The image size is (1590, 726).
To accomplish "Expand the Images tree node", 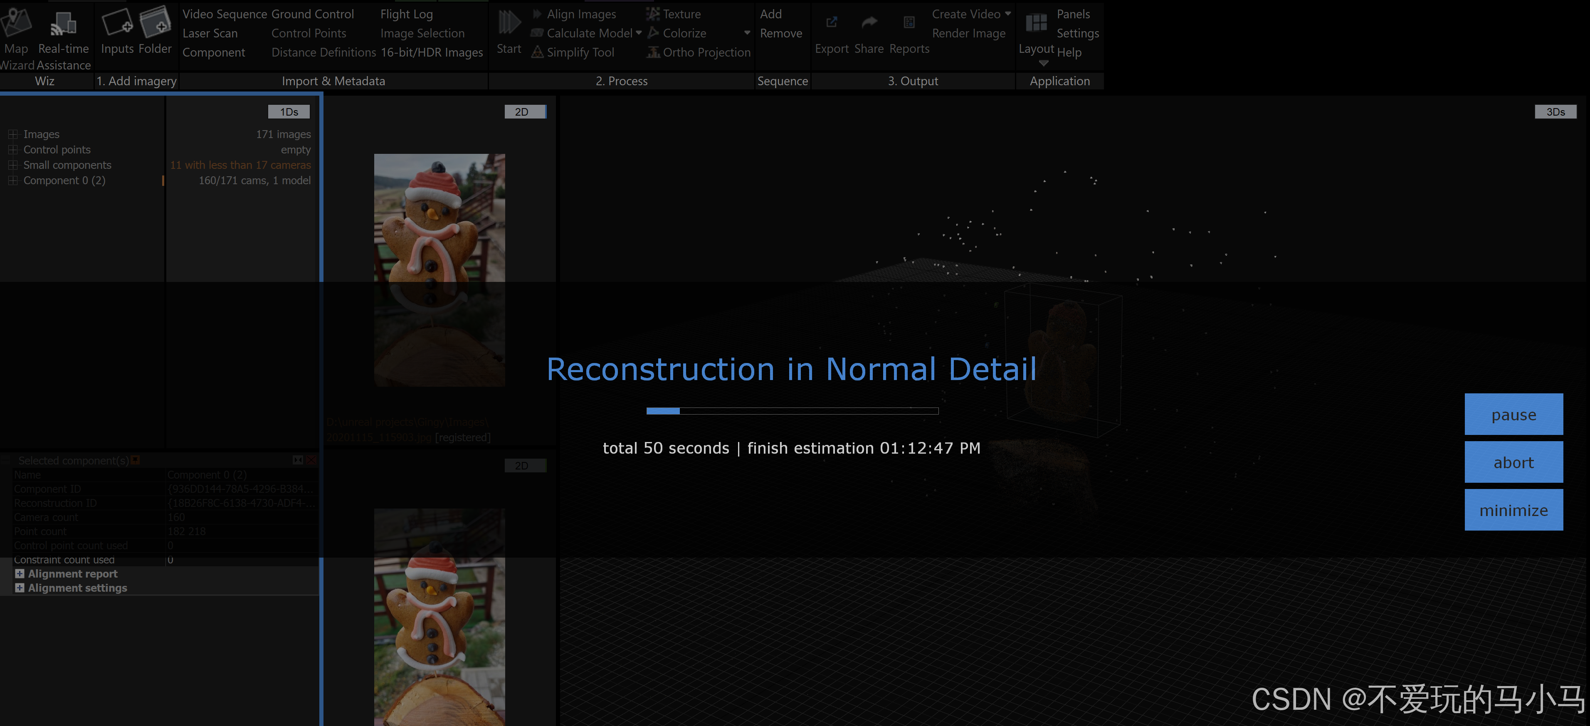I will click(x=12, y=134).
